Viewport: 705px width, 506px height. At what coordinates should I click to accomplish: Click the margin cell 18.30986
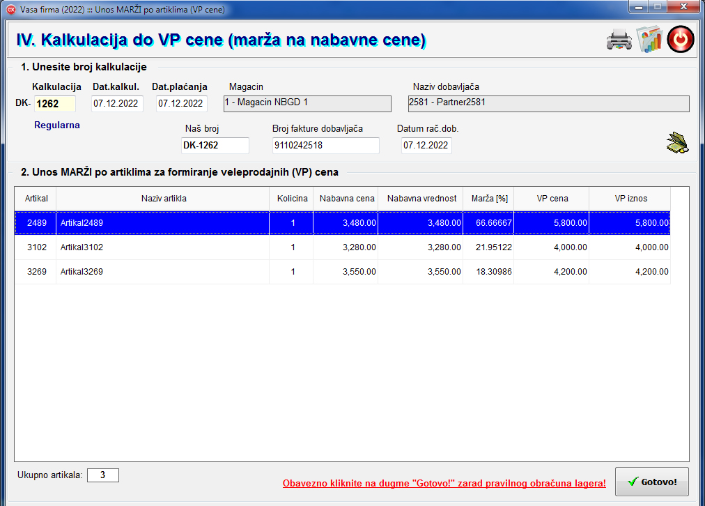[x=489, y=271]
